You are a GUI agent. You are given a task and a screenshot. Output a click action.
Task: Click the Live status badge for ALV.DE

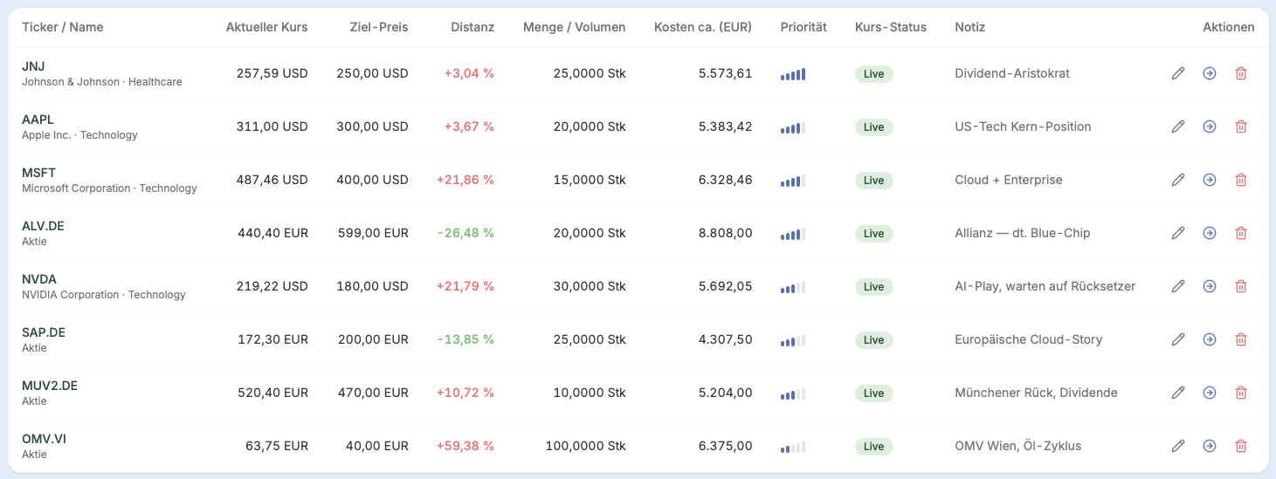pos(873,234)
